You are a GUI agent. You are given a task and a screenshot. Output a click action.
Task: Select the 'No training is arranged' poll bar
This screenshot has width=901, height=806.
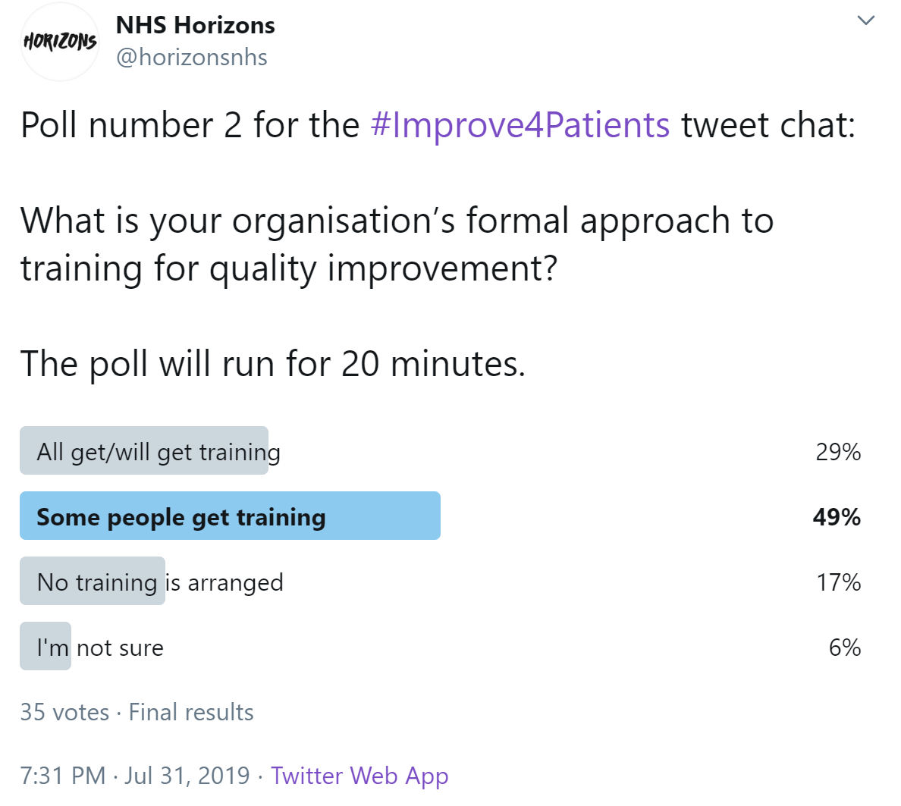coord(93,581)
